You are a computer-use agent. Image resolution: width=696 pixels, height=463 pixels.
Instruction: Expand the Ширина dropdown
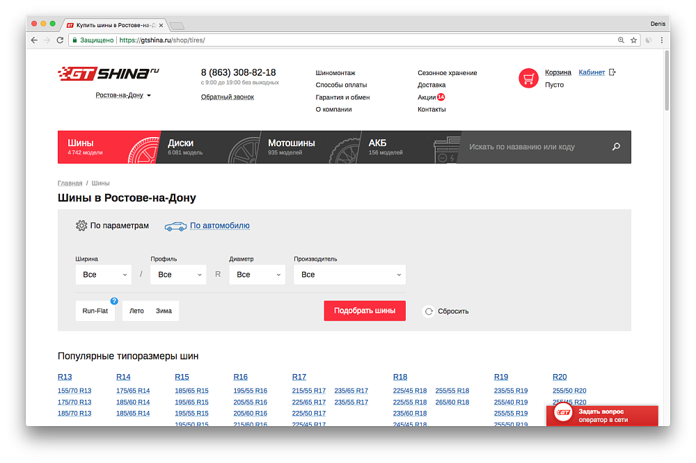point(104,275)
